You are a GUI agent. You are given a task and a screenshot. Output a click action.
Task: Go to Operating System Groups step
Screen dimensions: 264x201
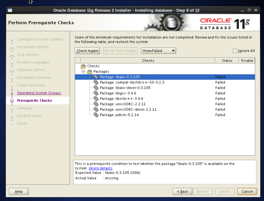coord(39,93)
